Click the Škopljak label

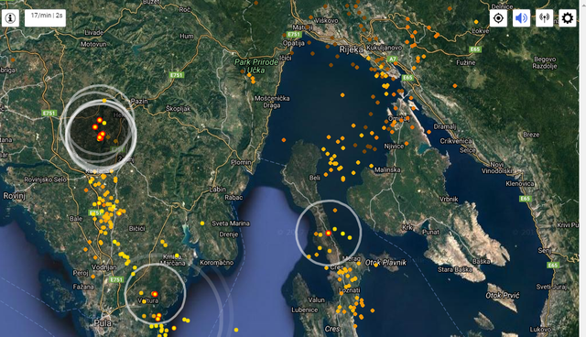(179, 109)
